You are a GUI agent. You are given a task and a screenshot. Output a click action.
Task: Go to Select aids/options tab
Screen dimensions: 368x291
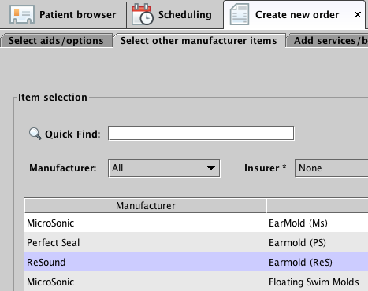coord(56,41)
